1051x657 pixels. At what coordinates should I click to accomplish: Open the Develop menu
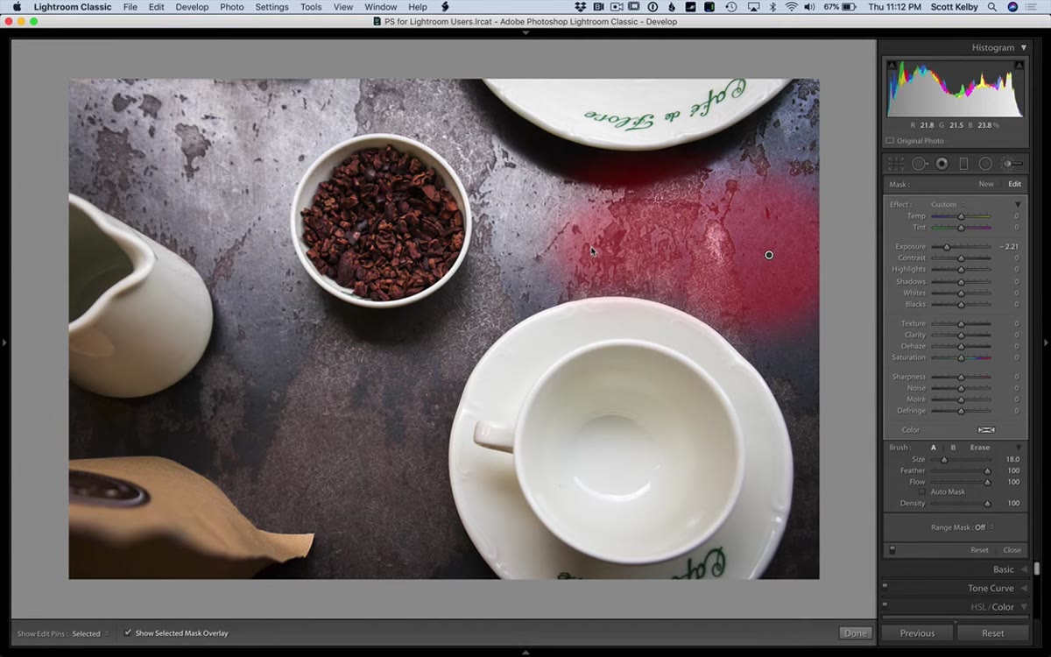click(192, 7)
